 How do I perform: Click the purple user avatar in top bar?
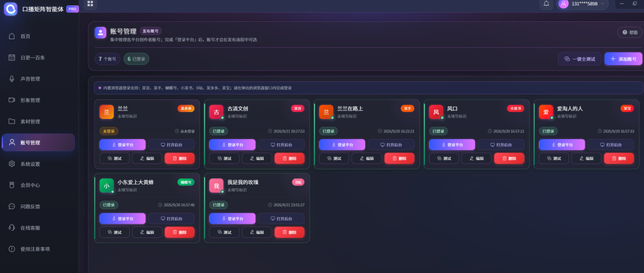click(x=564, y=4)
